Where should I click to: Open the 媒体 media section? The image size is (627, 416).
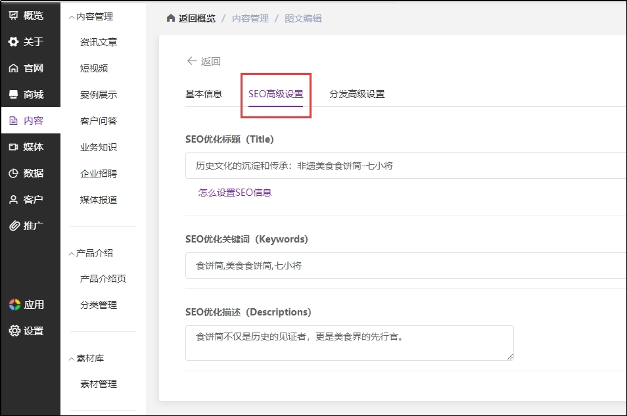click(27, 147)
